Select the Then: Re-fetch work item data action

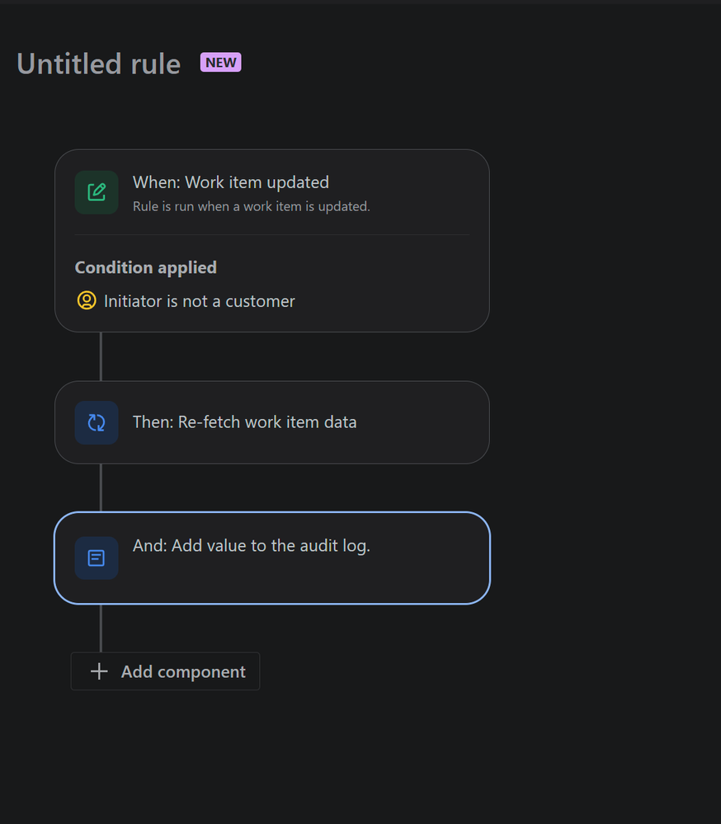[x=272, y=422]
